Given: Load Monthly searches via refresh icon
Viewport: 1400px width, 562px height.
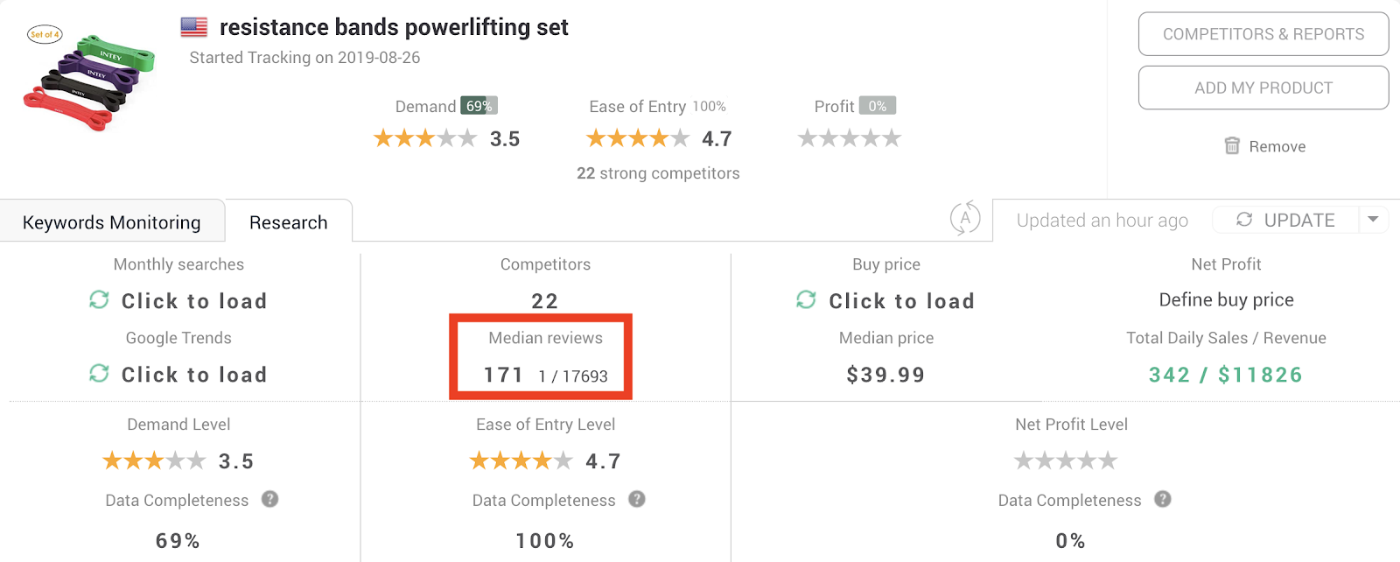Looking at the screenshot, I should click(99, 300).
